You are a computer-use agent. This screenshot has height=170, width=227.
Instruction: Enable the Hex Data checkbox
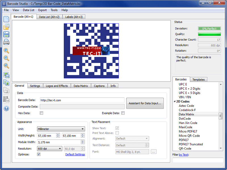(x=41, y=113)
